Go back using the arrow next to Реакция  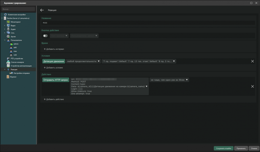[x=42, y=10]
